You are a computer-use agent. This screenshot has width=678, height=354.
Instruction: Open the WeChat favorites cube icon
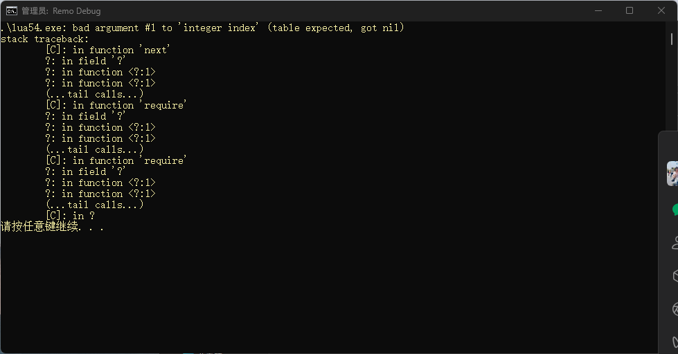pyautogui.click(x=675, y=276)
